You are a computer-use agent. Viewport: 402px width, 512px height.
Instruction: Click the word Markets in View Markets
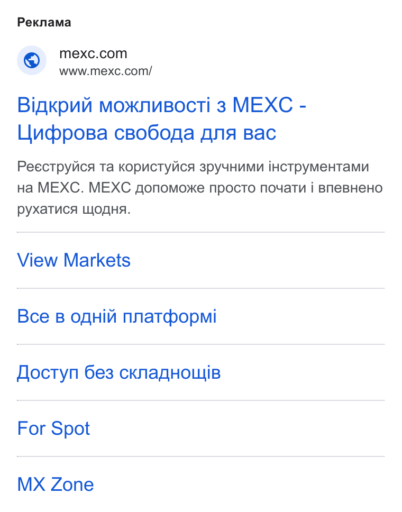pyautogui.click(x=97, y=260)
